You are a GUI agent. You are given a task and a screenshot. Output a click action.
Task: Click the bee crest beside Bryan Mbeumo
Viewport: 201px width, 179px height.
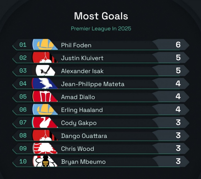44,161
